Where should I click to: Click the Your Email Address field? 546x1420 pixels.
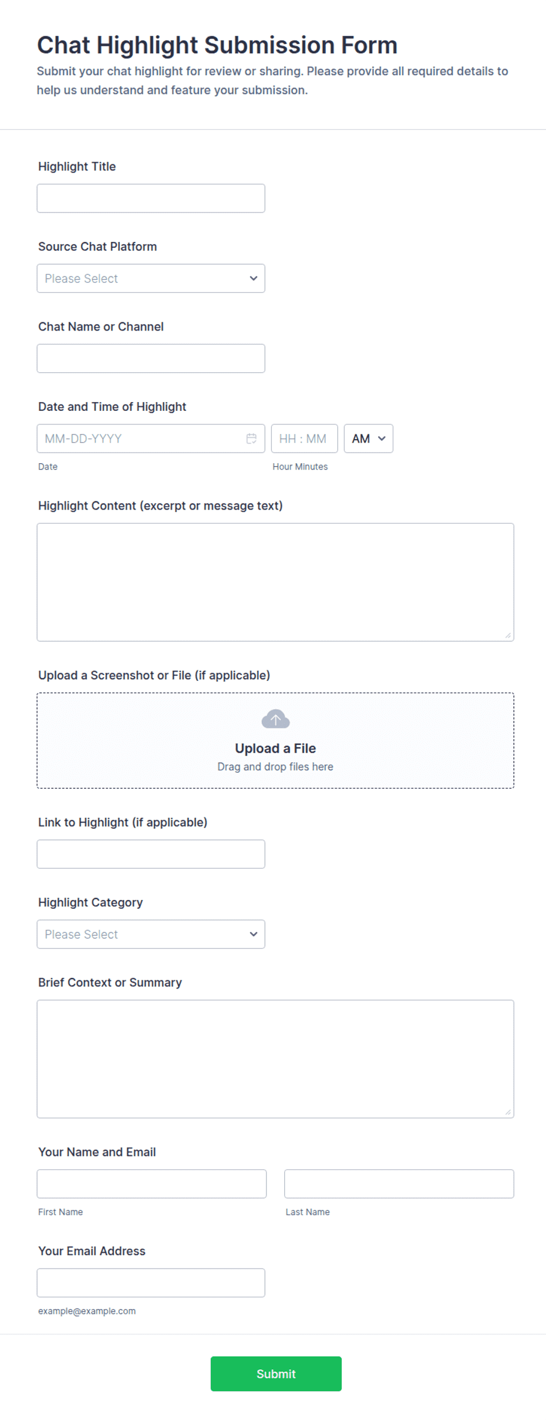(151, 1283)
